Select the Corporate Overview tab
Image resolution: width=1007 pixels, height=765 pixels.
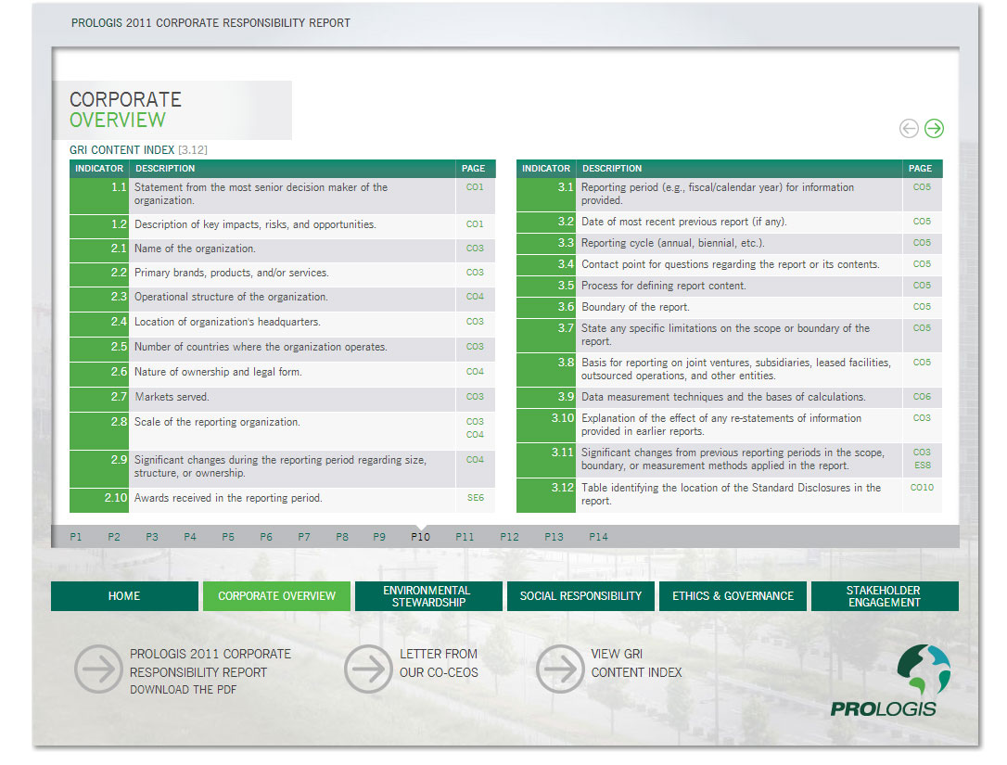pos(276,596)
